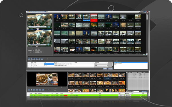Image resolution: width=172 pixels, height=107 pixels.
Task: Click the last transport button in lower player controls
Action: 43,90
